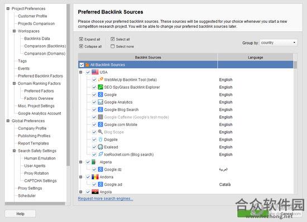Click the Cancel button
The width and height of the screenshot is (307, 222).
pyautogui.click(x=287, y=214)
